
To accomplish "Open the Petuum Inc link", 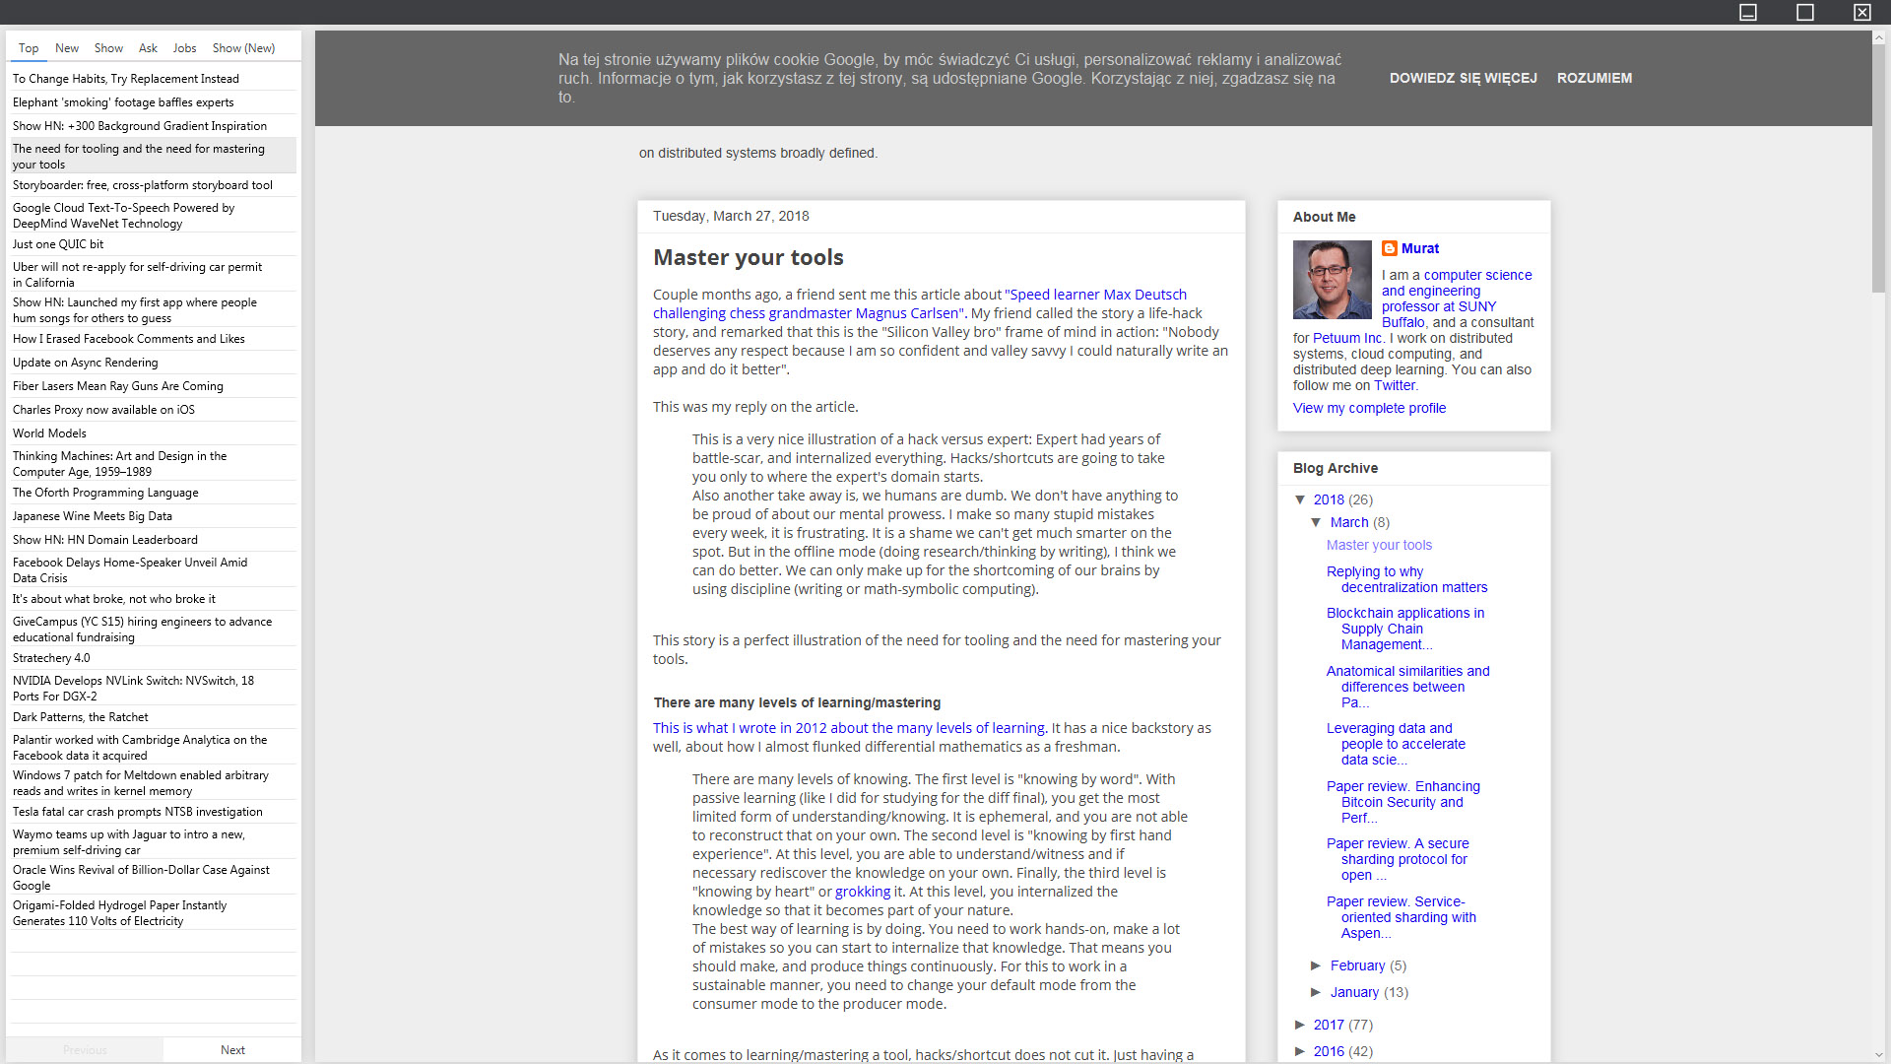I will 1345,337.
